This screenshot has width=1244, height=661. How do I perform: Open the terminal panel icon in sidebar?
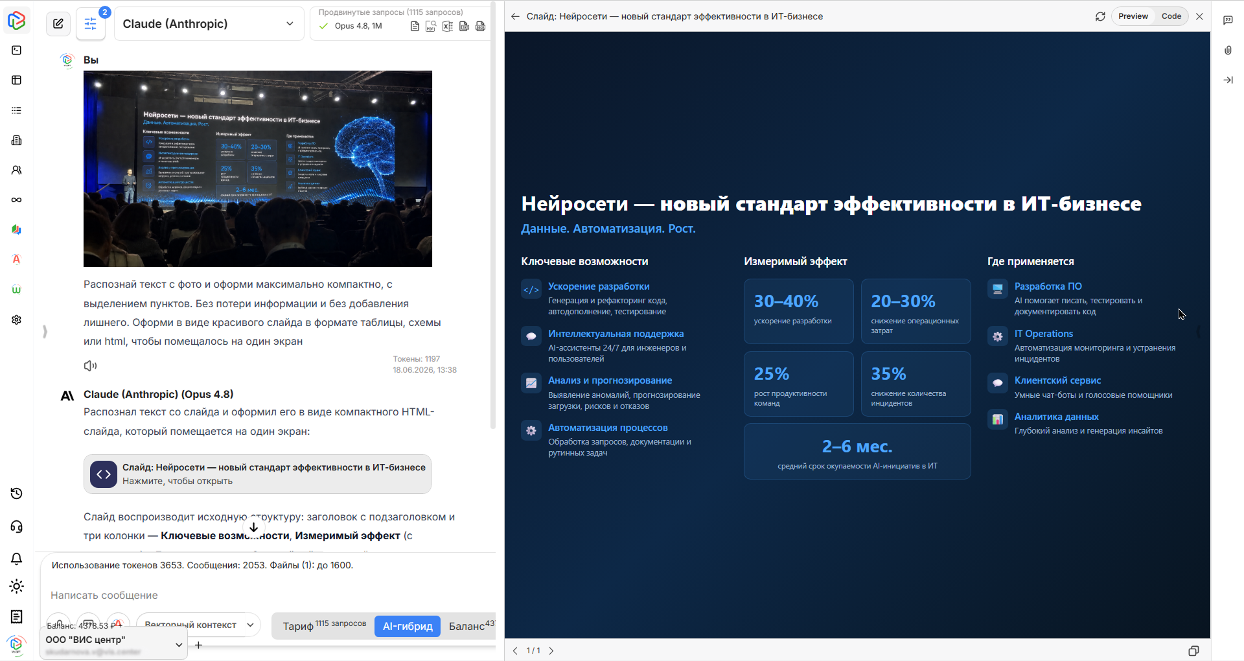[17, 51]
